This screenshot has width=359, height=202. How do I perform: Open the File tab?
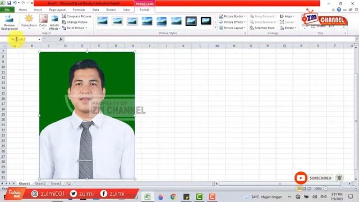click(x=7, y=10)
